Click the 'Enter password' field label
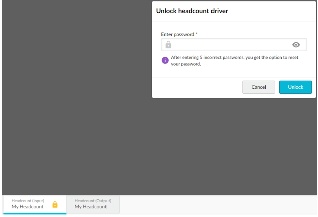Viewport: 318px width, 217px height. point(177,34)
